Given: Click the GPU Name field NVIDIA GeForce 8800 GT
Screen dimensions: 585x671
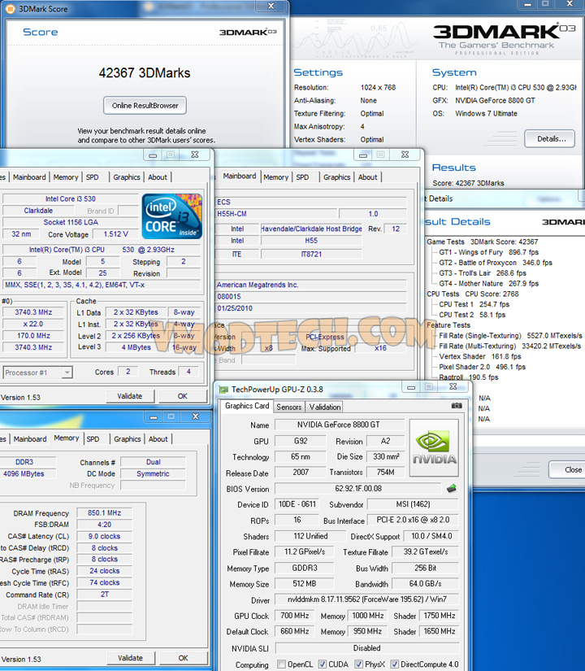Looking at the screenshot, I should pos(339,425).
